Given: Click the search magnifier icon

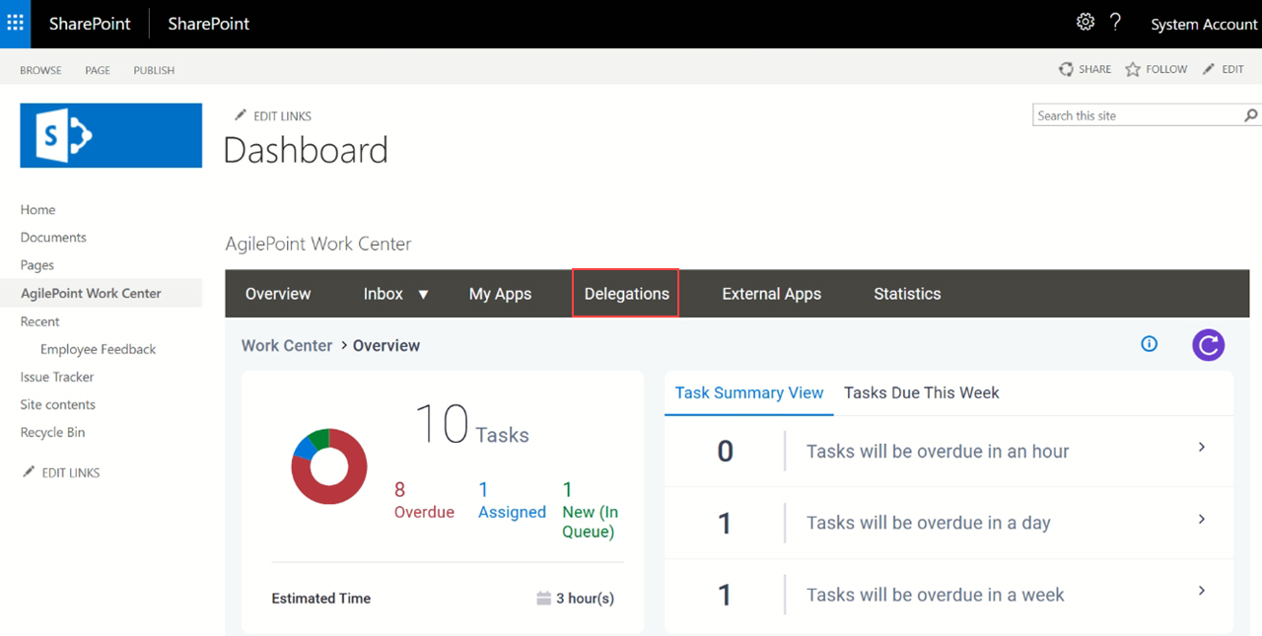Looking at the screenshot, I should click(1251, 115).
